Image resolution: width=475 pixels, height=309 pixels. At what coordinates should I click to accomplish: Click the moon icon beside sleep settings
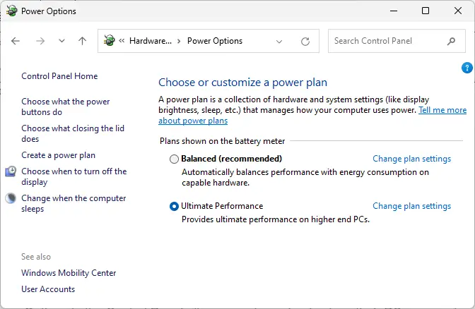[11, 199]
